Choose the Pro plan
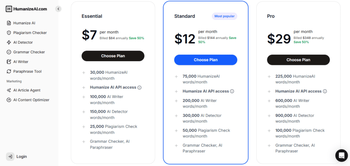This screenshot has width=350, height=166. 298,60
